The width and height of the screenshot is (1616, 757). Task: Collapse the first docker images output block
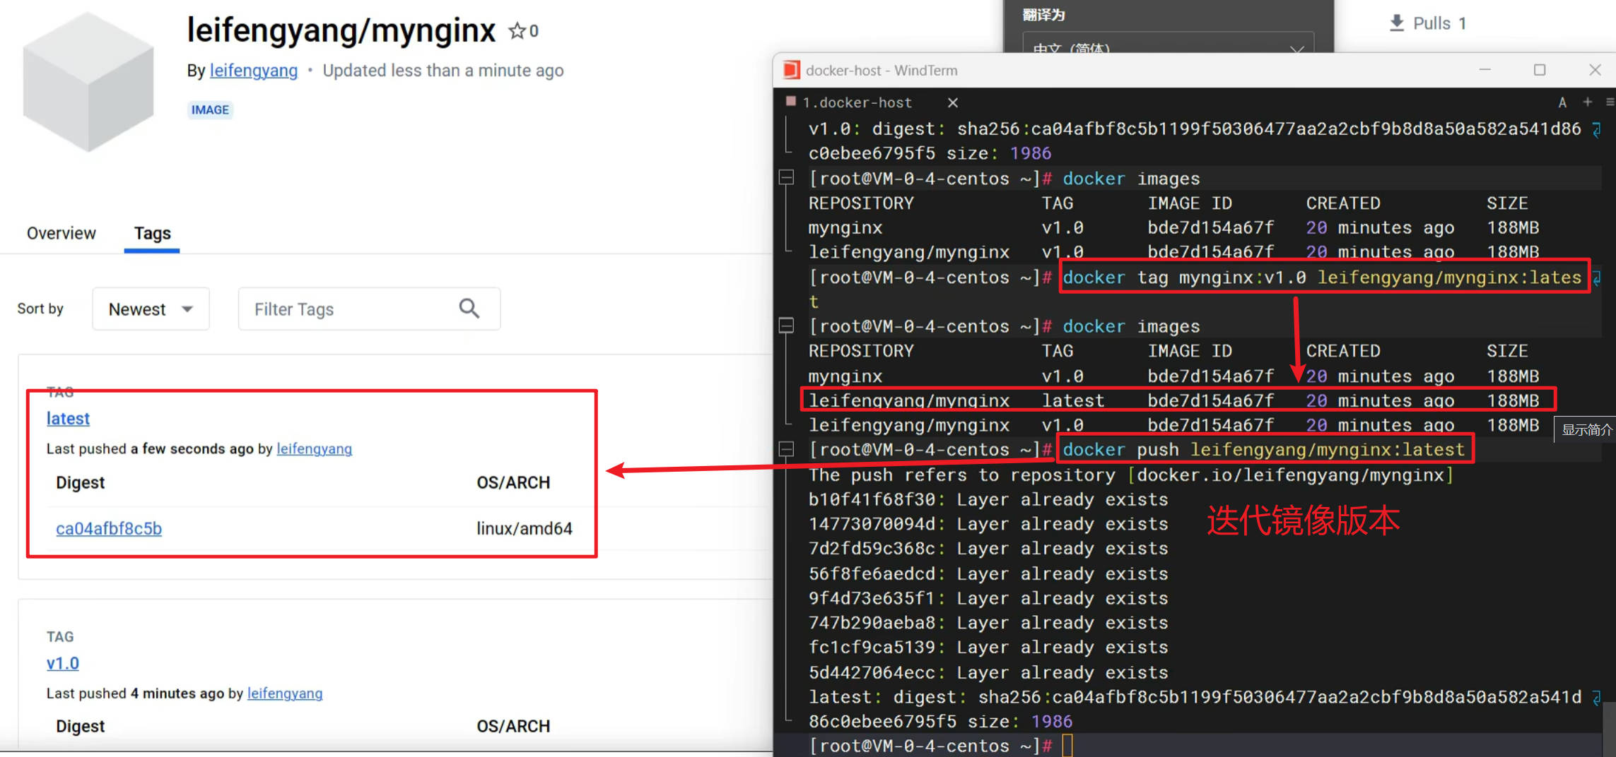tap(786, 178)
